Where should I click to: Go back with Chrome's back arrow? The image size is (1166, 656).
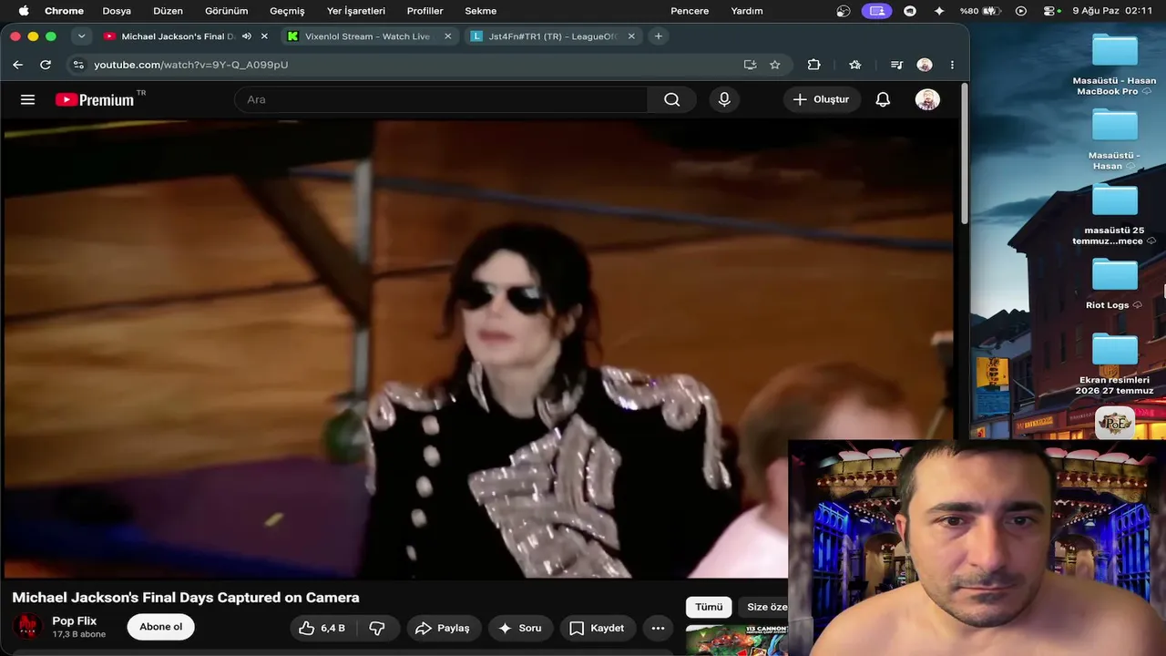point(18,65)
